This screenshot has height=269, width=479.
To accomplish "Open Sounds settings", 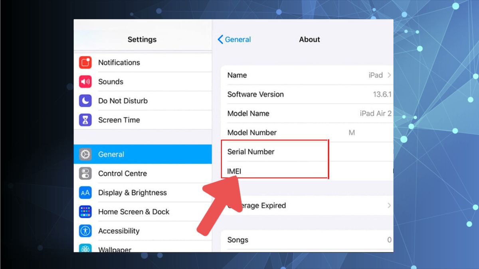I will [x=143, y=82].
